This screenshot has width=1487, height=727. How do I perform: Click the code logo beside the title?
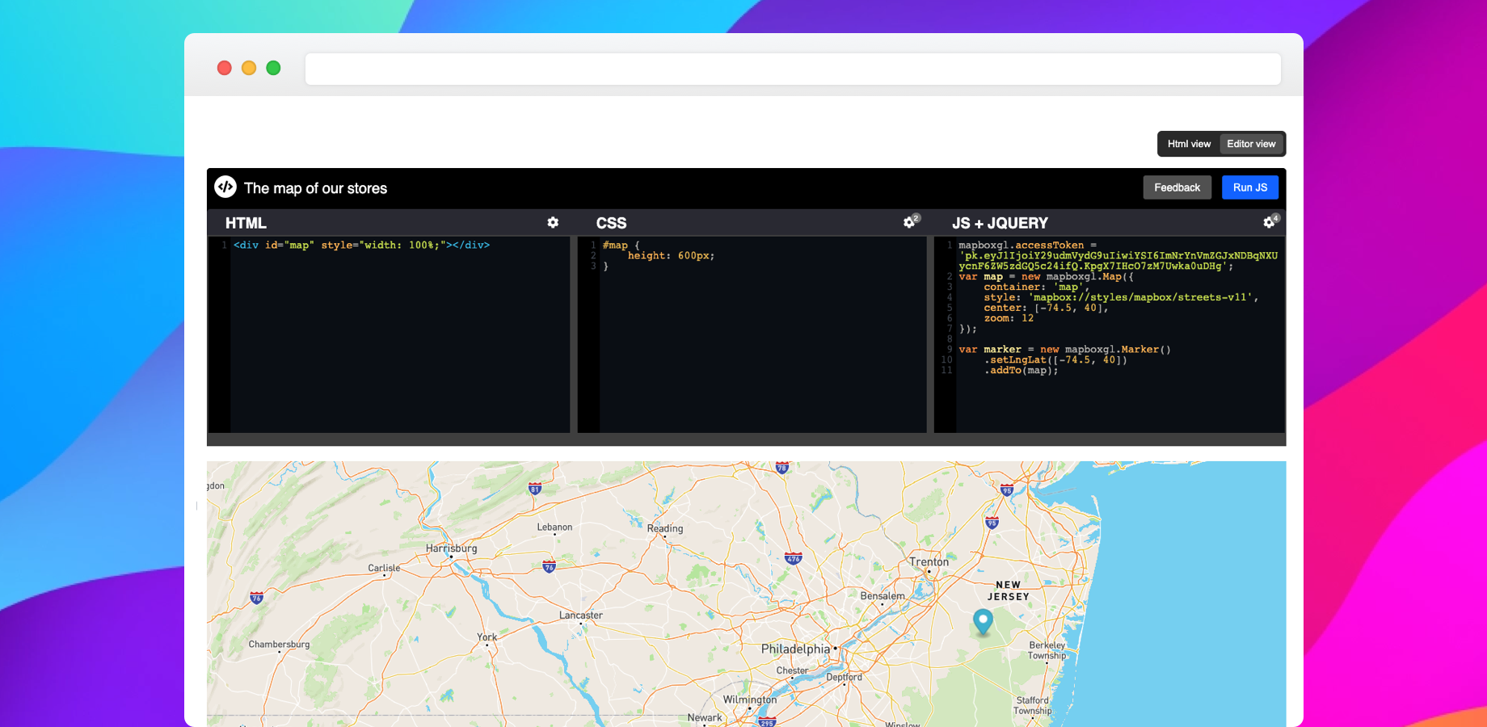225,187
